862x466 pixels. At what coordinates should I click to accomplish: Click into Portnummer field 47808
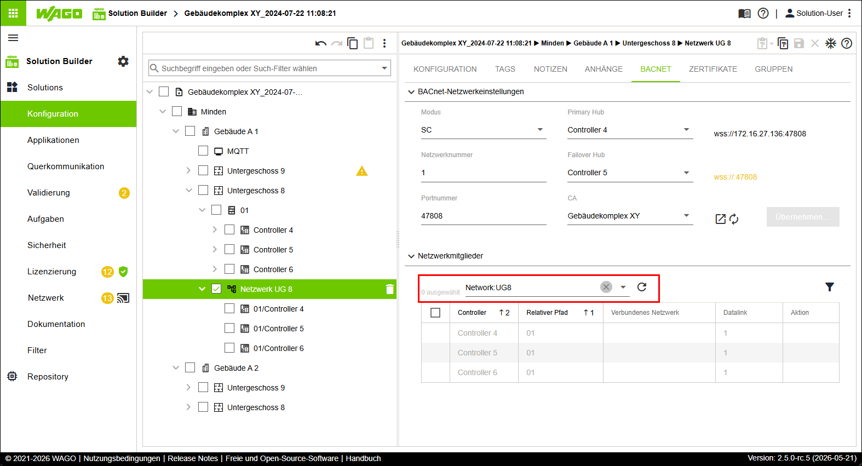click(484, 216)
